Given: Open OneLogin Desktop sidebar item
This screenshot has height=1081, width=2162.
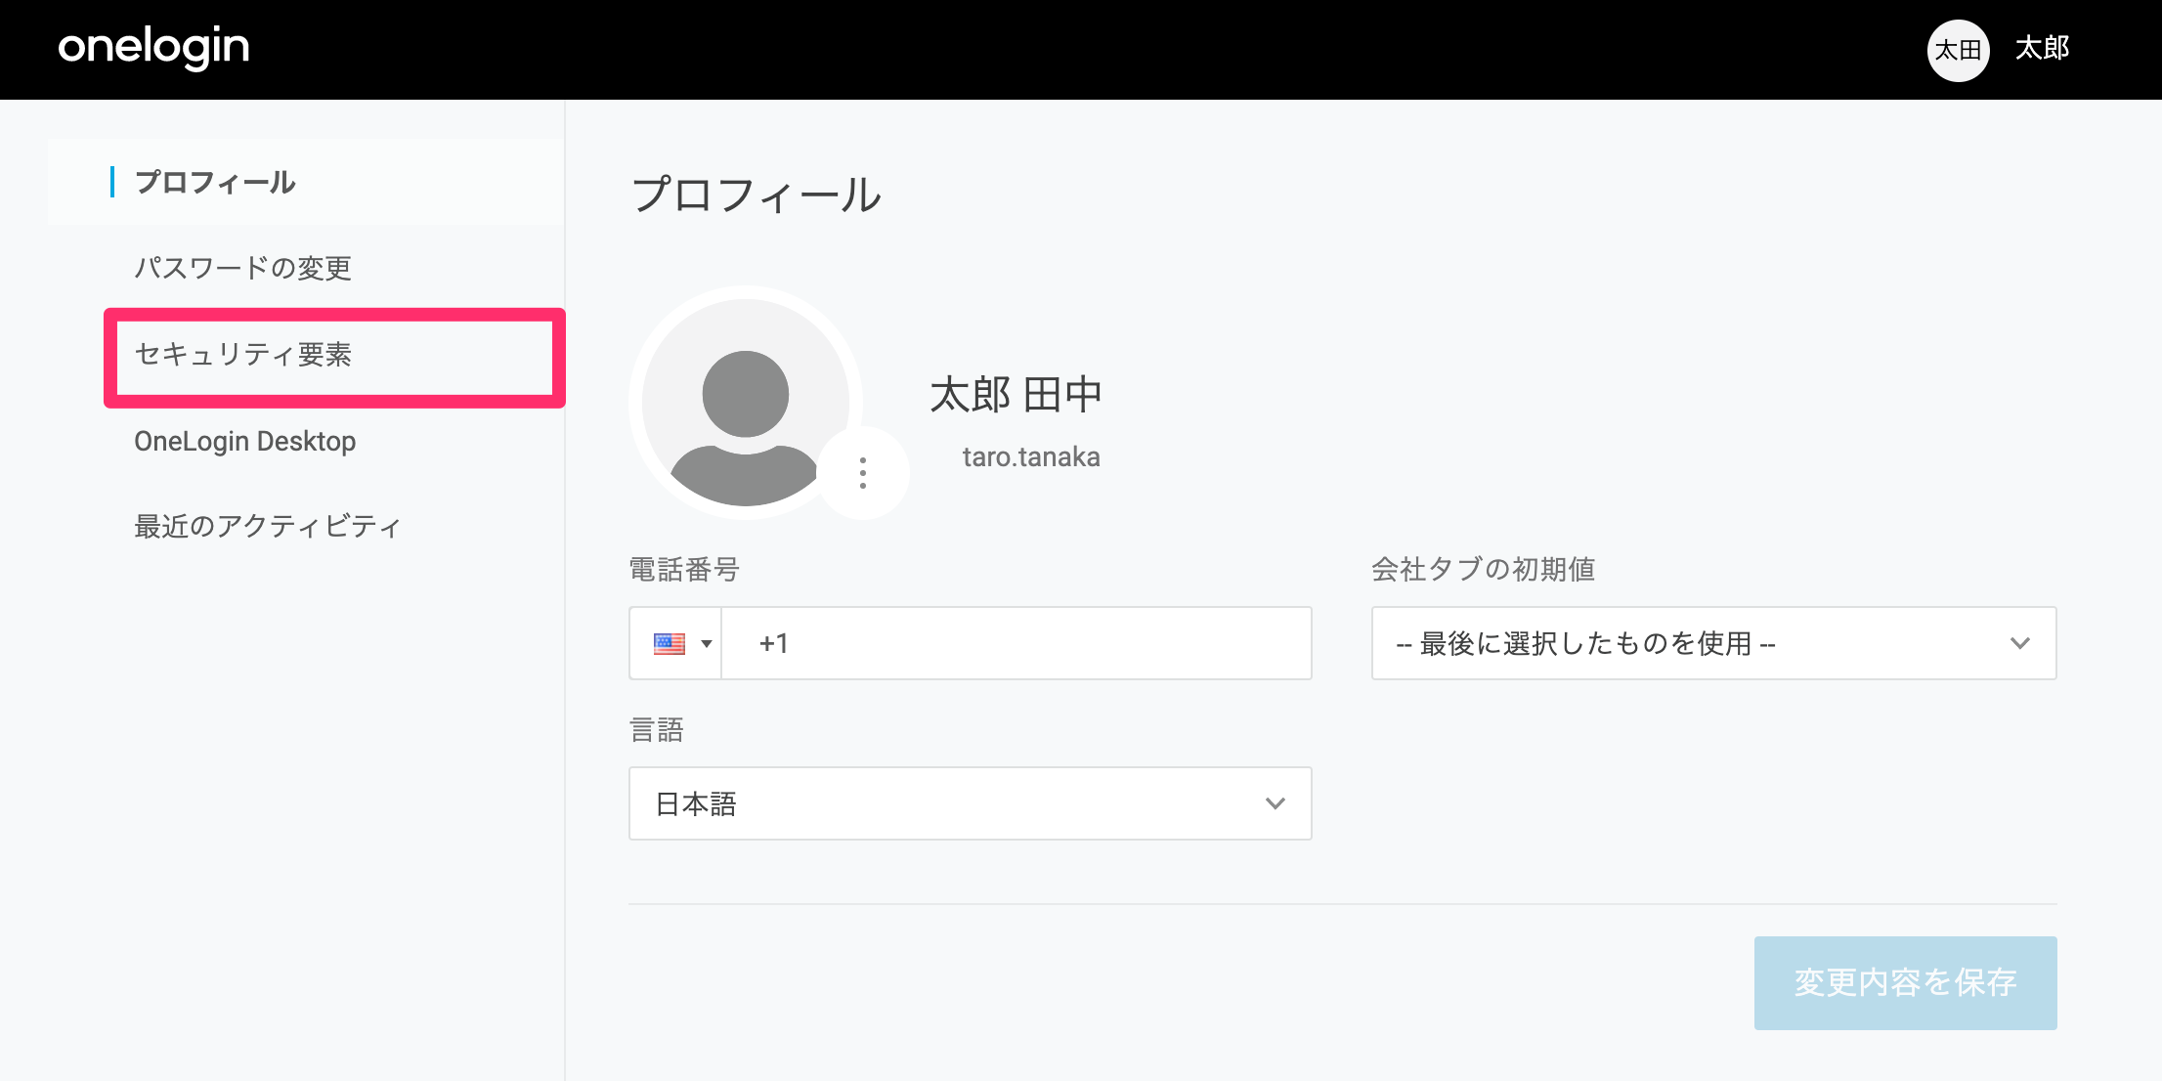Looking at the screenshot, I should 244,441.
